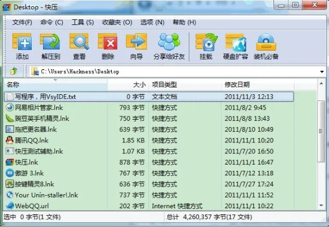Viewport: 329px width, 227px height.
Task: Select the 网易相片管家.lnk file icon
Action: tap(10, 108)
